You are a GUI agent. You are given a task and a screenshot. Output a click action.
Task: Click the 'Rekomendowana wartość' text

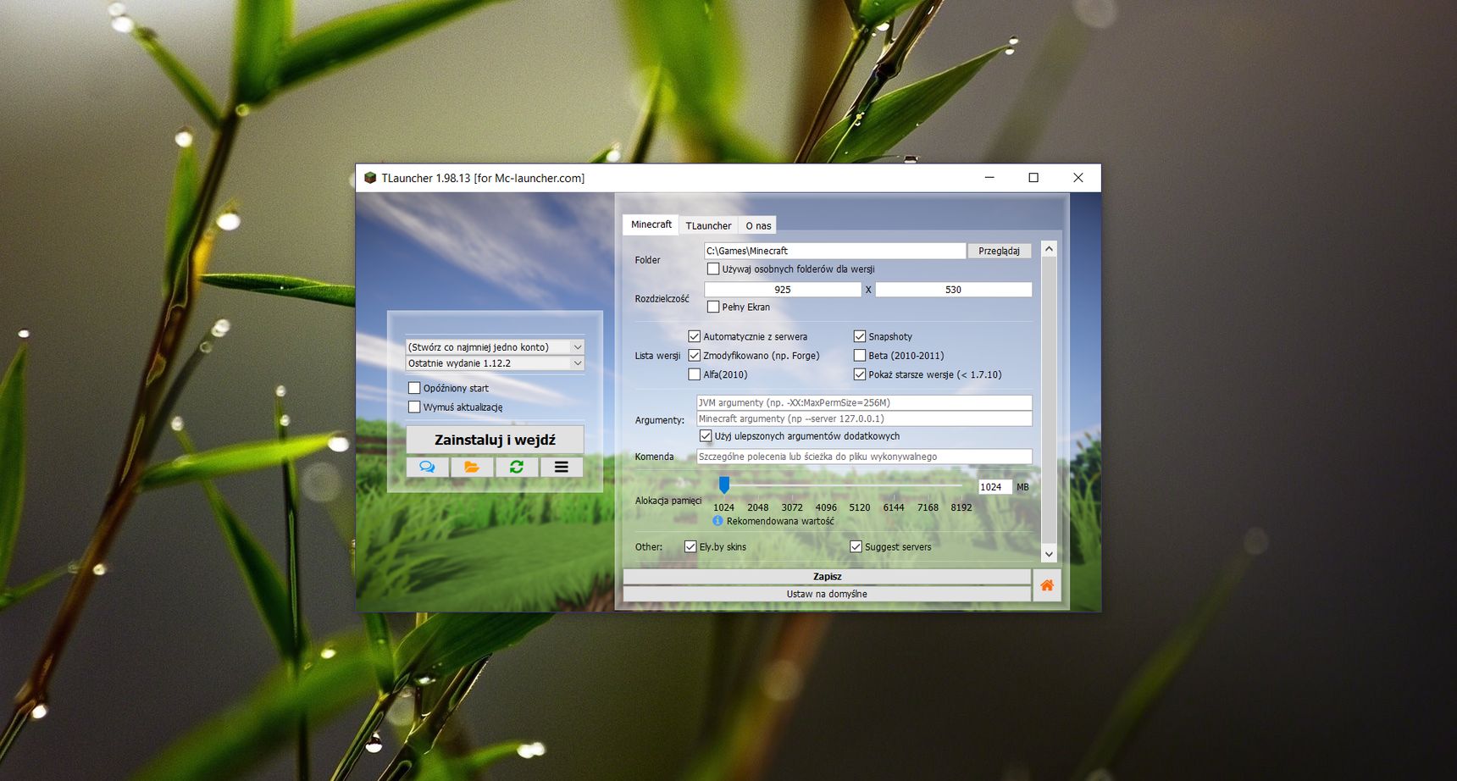780,521
